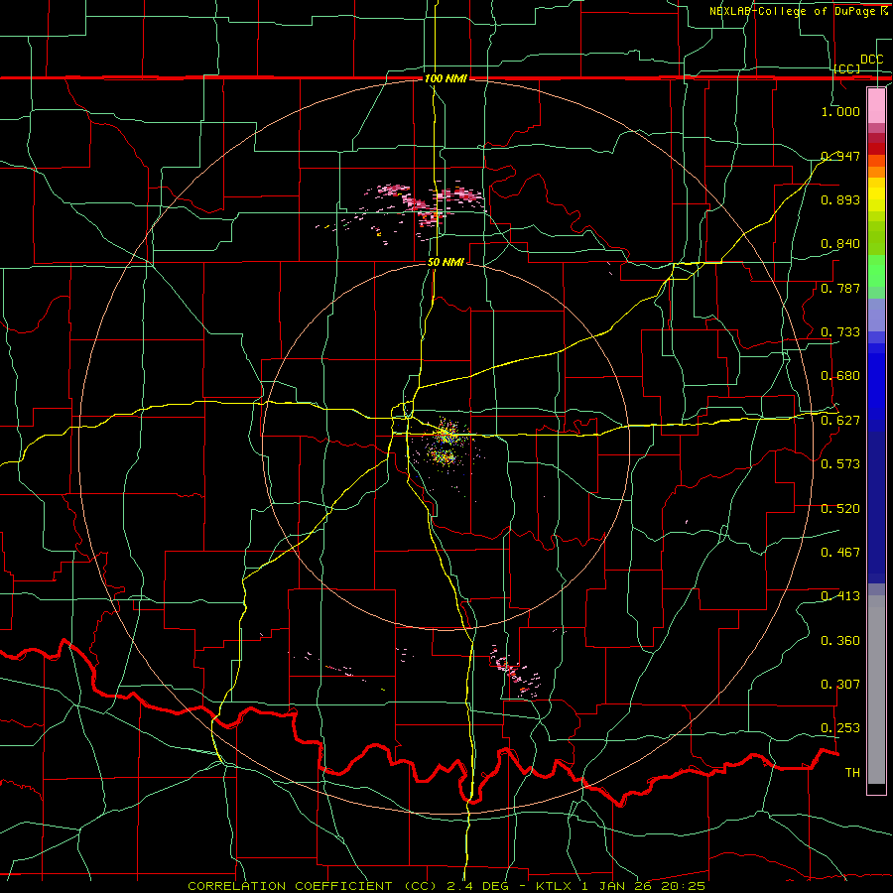Screen dimensions: 893x893
Task: Click the 0.307 scale value
Action: click(840, 685)
